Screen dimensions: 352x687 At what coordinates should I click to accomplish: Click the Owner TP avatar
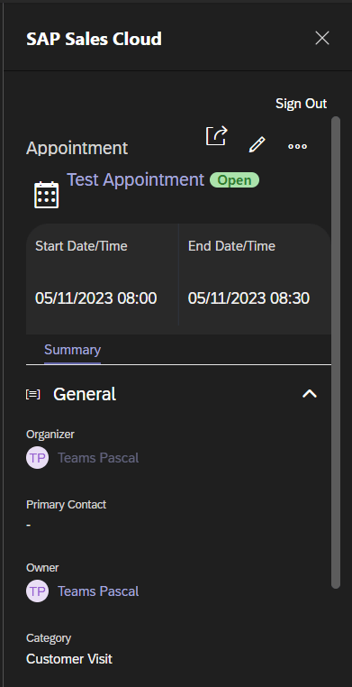37,591
